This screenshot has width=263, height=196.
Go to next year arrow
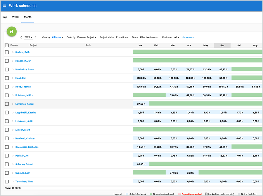tap(36, 37)
